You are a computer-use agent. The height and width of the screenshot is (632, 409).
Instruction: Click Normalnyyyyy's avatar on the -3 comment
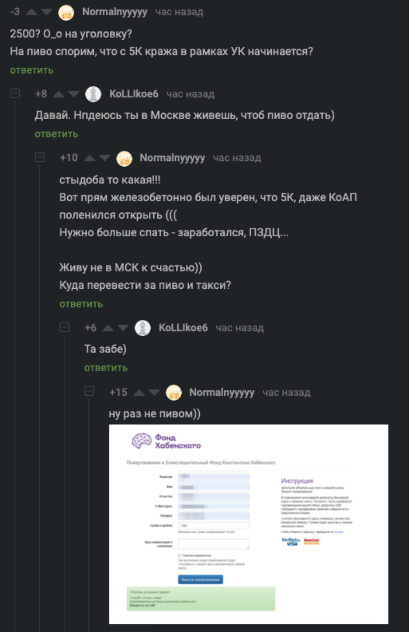67,12
